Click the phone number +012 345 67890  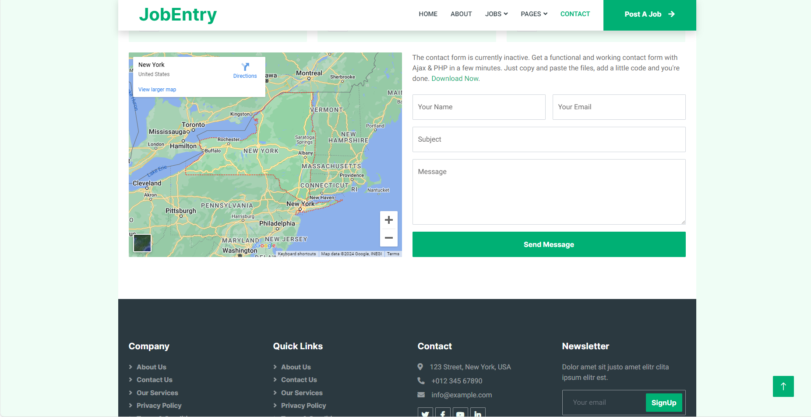coord(457,381)
